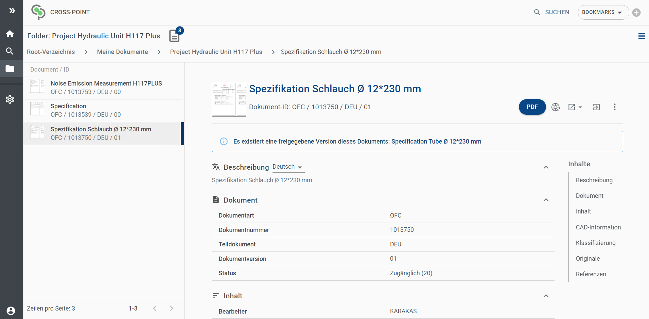Click Spezifikation Schlauch breadcrumb entry

point(331,52)
